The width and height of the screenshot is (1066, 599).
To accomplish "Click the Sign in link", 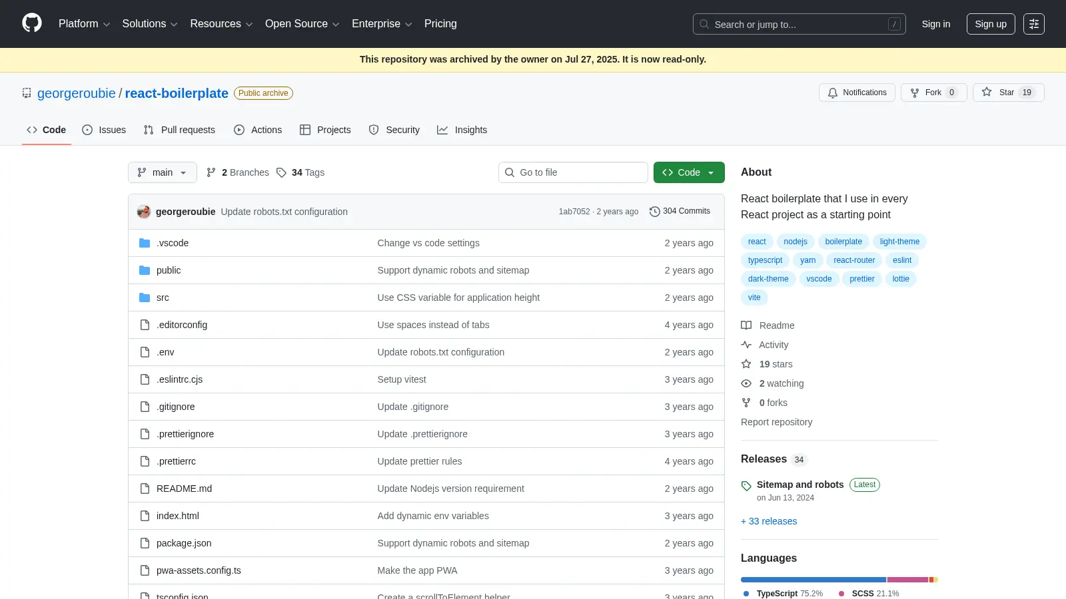I will (936, 24).
